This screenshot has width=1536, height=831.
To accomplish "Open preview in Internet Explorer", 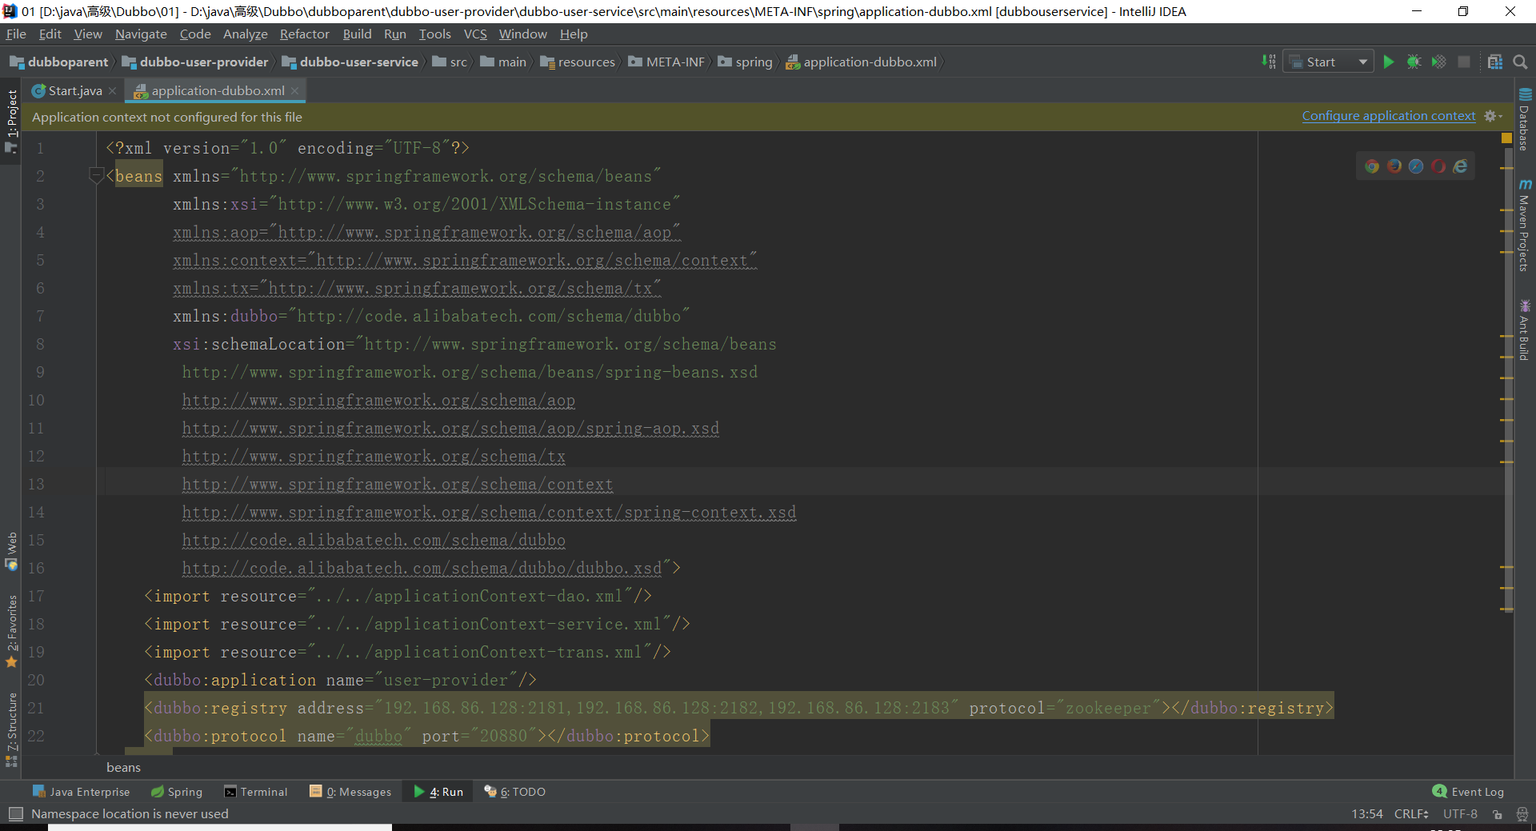I will click(1460, 166).
